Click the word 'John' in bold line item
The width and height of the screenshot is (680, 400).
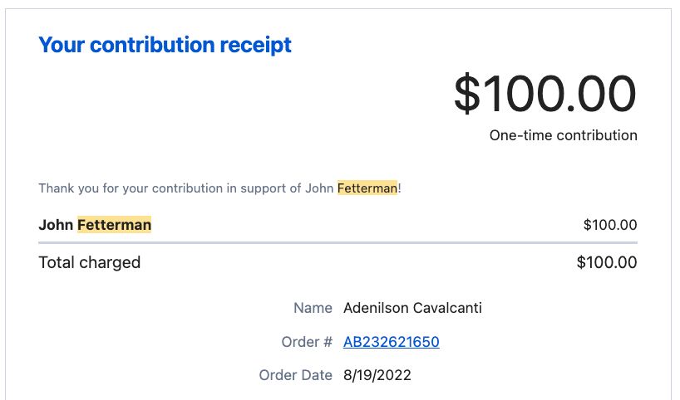(56, 225)
